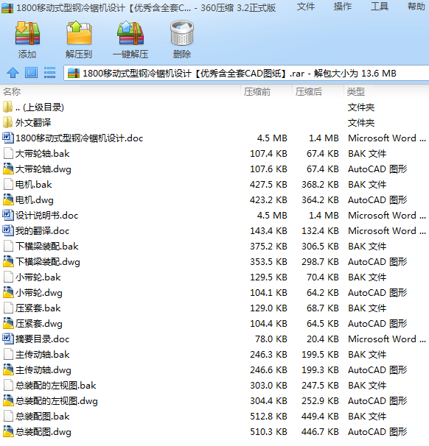The image size is (429, 446).
Task: Select the 外文翻译 folder icon
Action: click(7, 123)
